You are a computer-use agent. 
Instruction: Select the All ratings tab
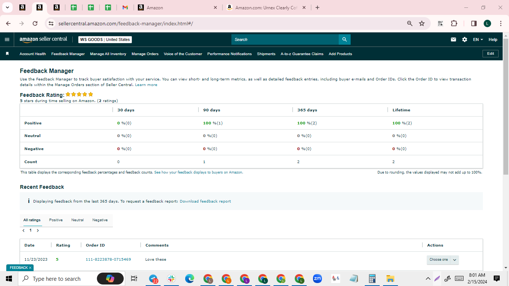(x=32, y=220)
